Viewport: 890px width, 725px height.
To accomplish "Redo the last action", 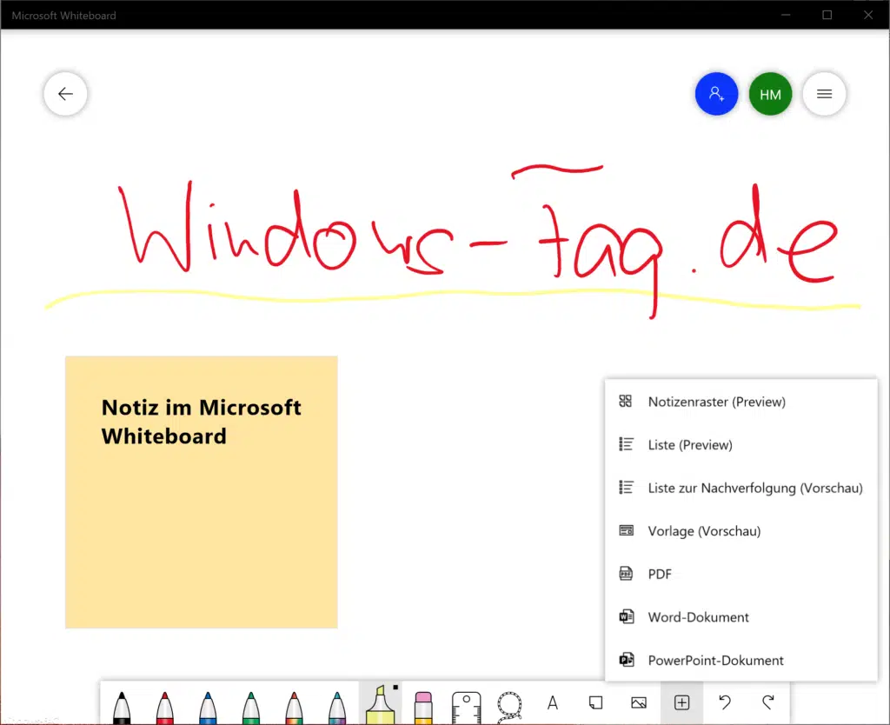I will point(767,702).
